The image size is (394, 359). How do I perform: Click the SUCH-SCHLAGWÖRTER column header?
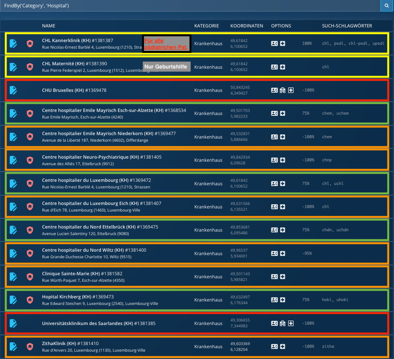click(x=347, y=25)
